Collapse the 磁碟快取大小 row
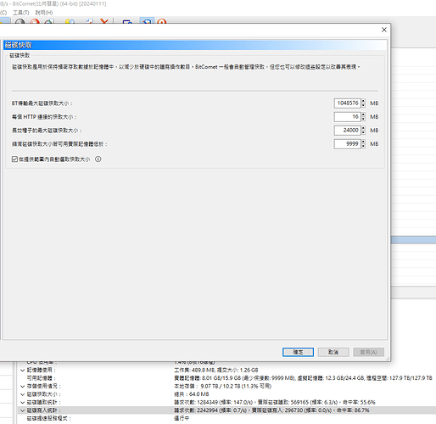The width and height of the screenshot is (436, 424). [23, 394]
